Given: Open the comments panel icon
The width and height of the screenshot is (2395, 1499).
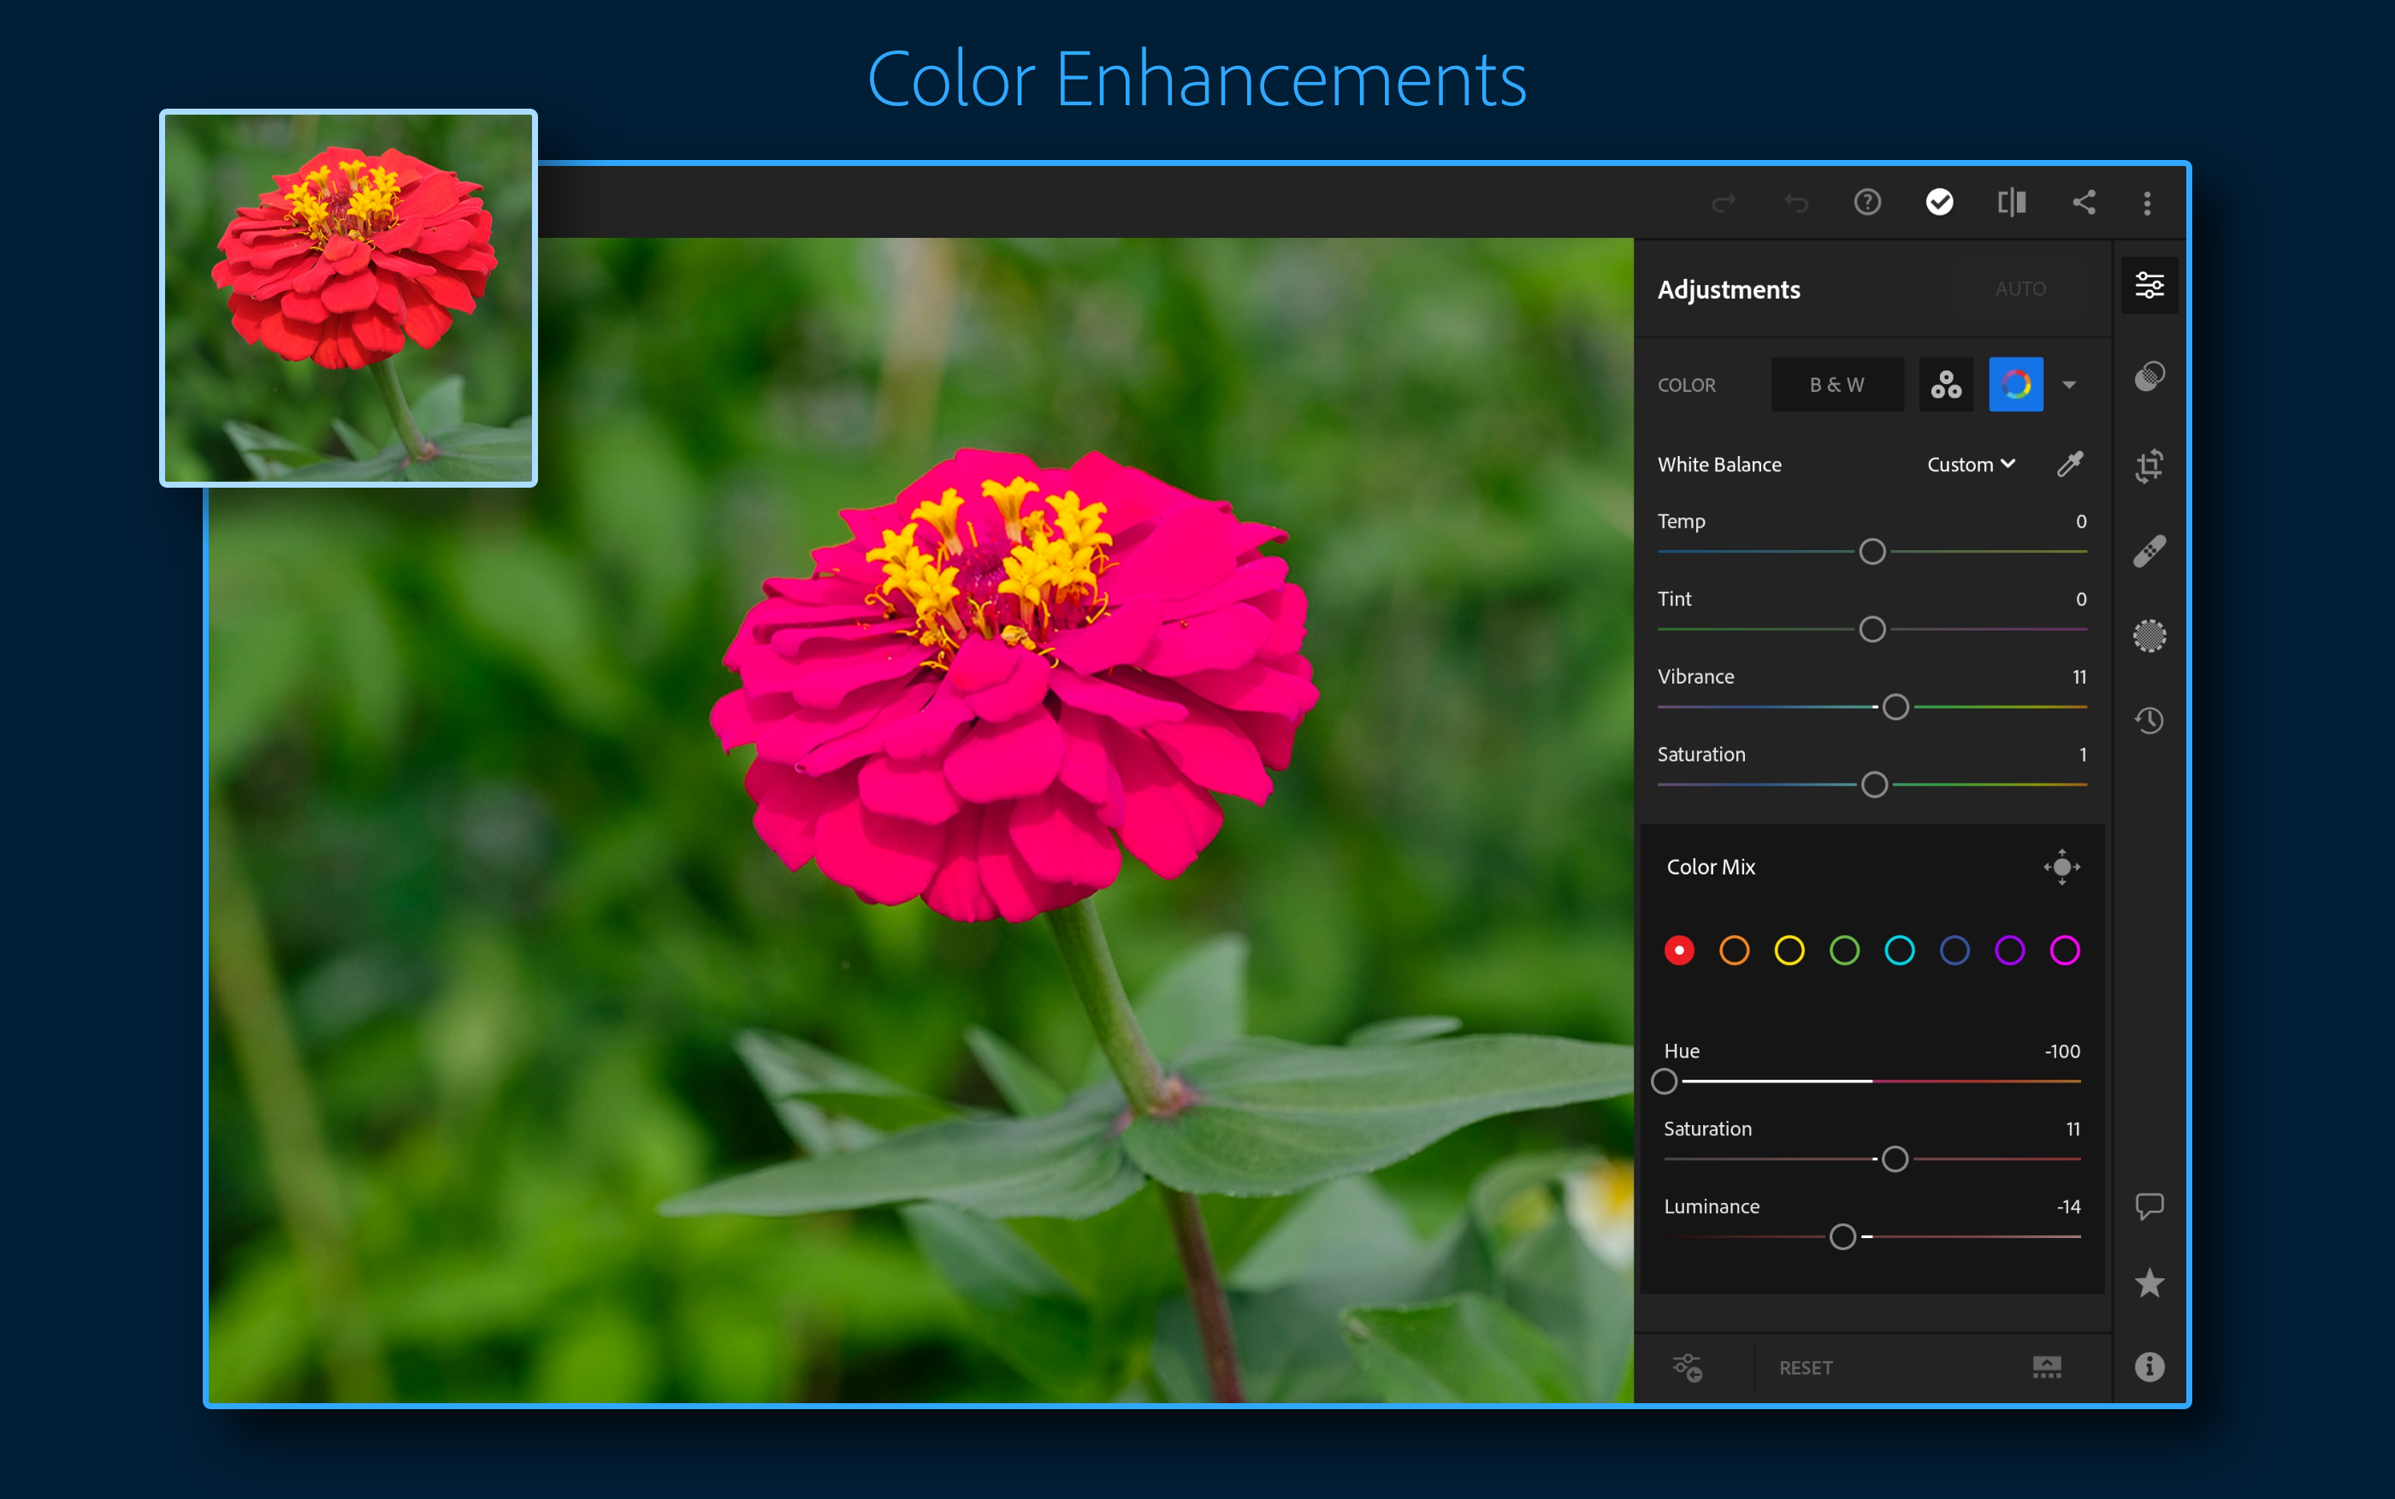Looking at the screenshot, I should click(2149, 1206).
